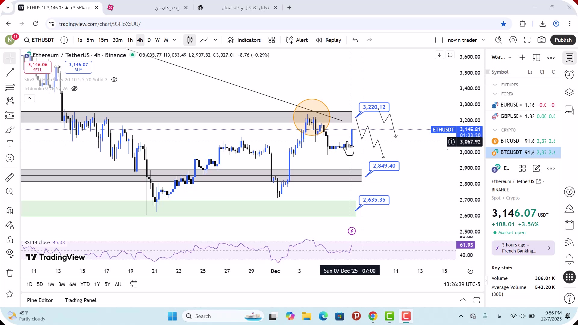Toggle lock all drawing tools
578x325 pixels.
pos(10,240)
